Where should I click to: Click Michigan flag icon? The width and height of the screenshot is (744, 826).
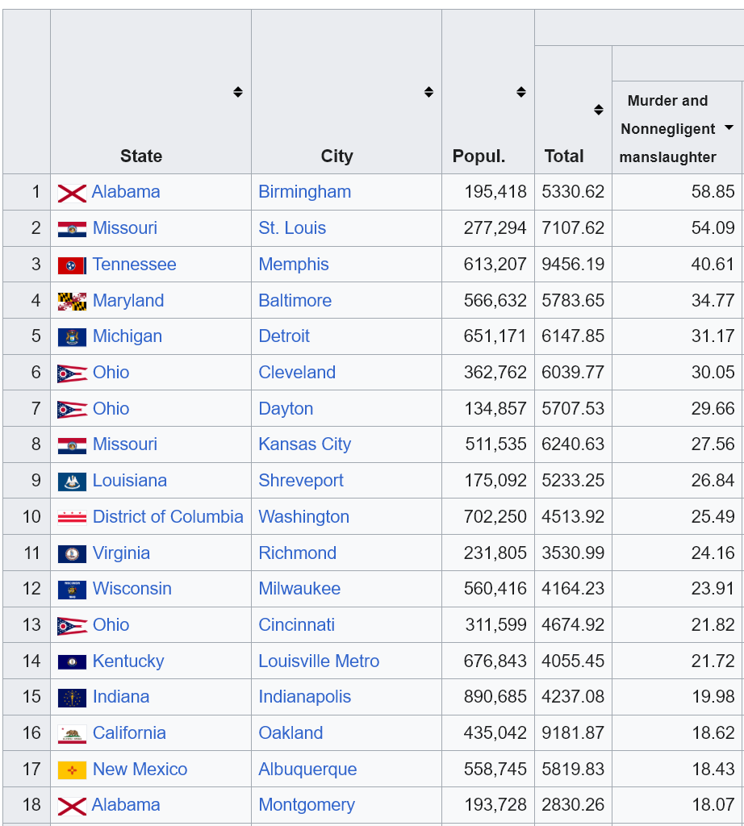72,337
